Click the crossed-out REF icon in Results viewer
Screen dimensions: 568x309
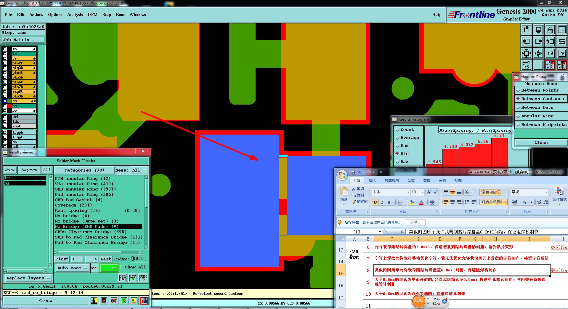click(x=114, y=301)
